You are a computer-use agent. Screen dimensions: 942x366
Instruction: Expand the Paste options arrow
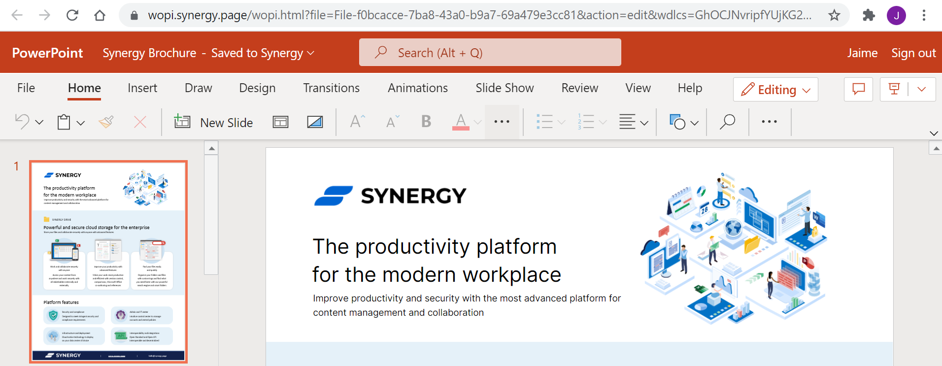(80, 123)
